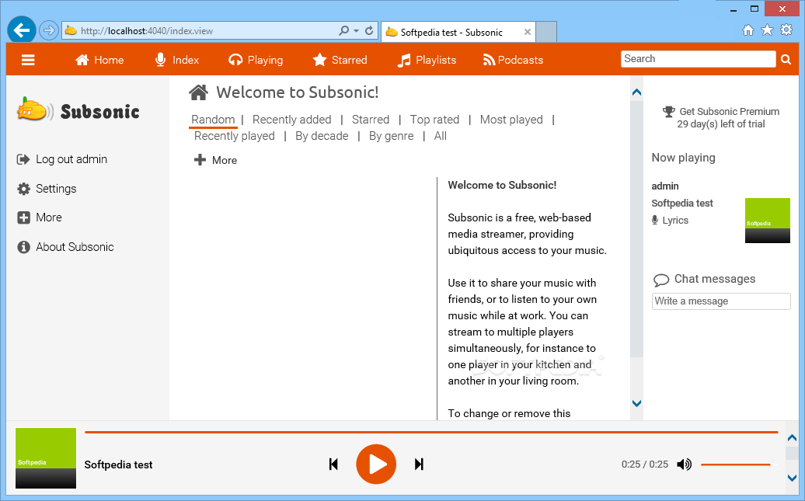
Task: Click the Settings gear icon in the sidebar
Action: [23, 189]
